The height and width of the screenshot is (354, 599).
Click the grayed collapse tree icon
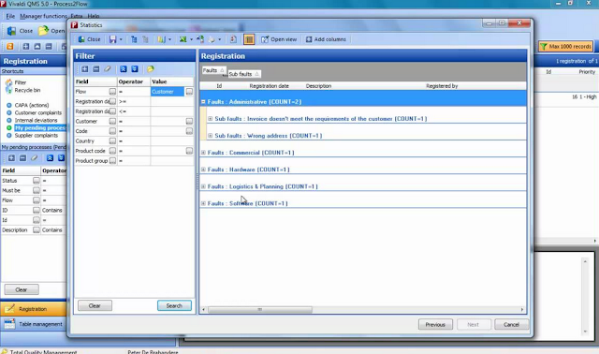145,39
